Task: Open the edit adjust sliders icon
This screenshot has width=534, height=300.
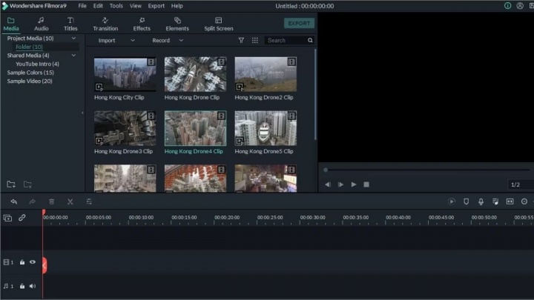Action: pos(89,201)
